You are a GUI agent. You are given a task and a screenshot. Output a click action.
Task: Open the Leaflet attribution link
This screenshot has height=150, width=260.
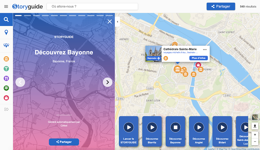[x=212, y=149]
